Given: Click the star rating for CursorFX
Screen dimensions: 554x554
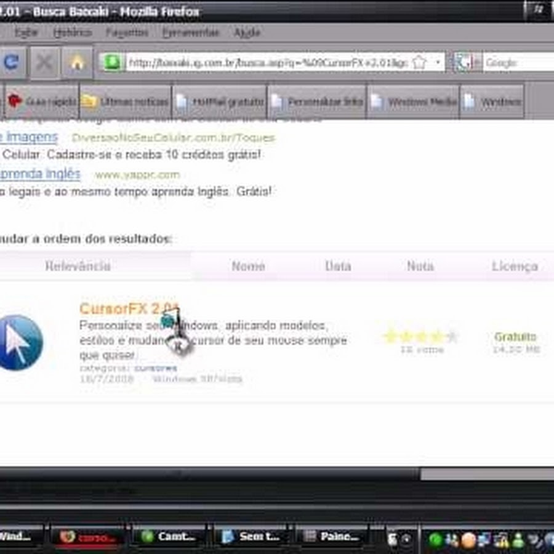Looking at the screenshot, I should point(420,337).
